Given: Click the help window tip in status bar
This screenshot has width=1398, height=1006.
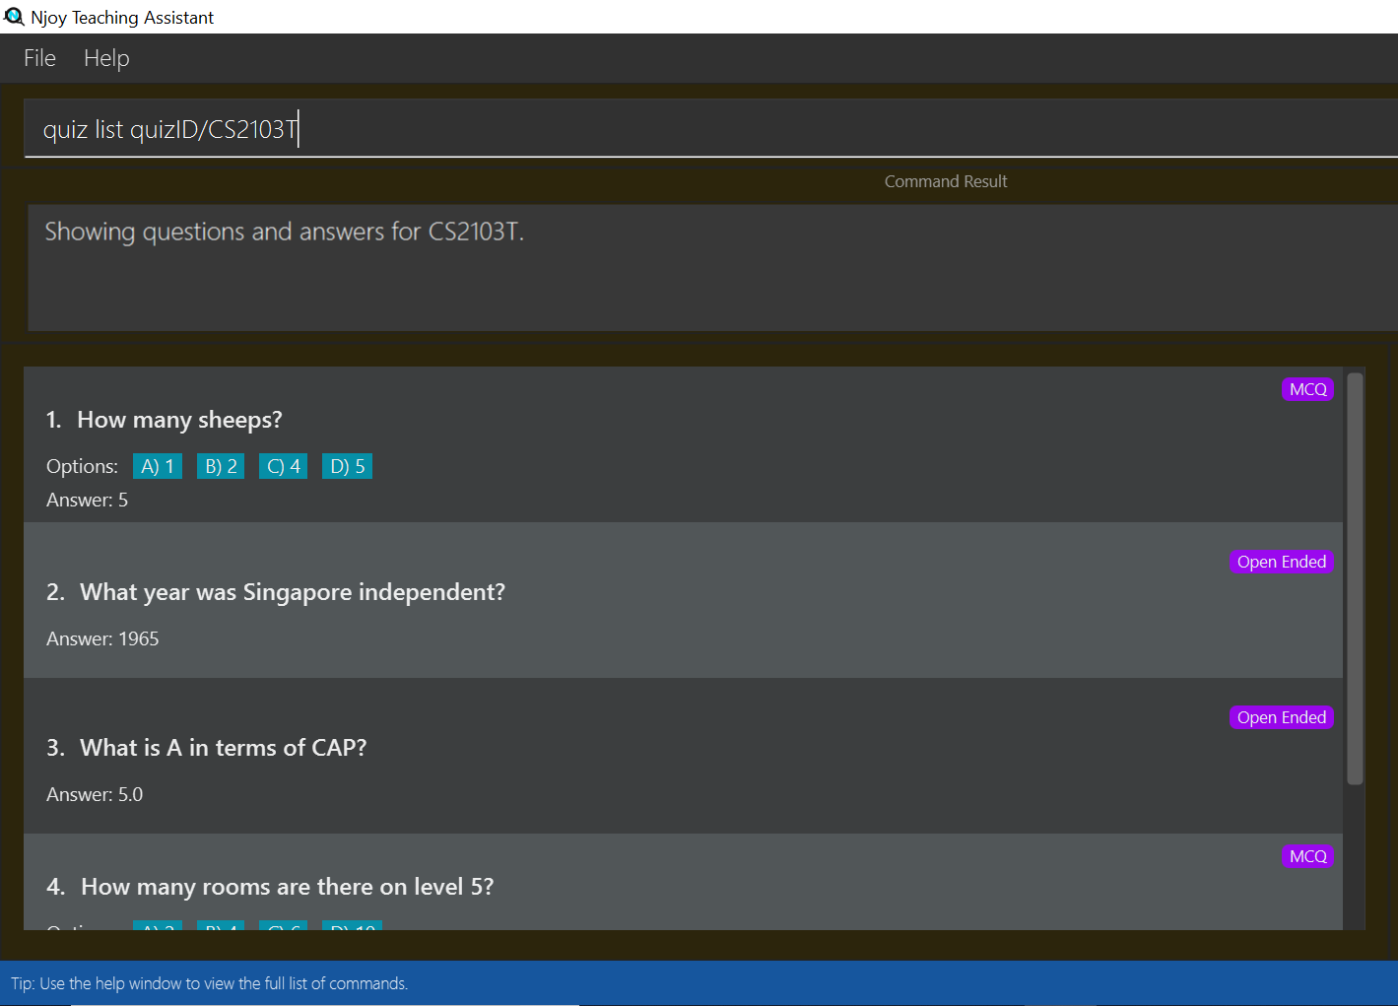Looking at the screenshot, I should 209,983.
